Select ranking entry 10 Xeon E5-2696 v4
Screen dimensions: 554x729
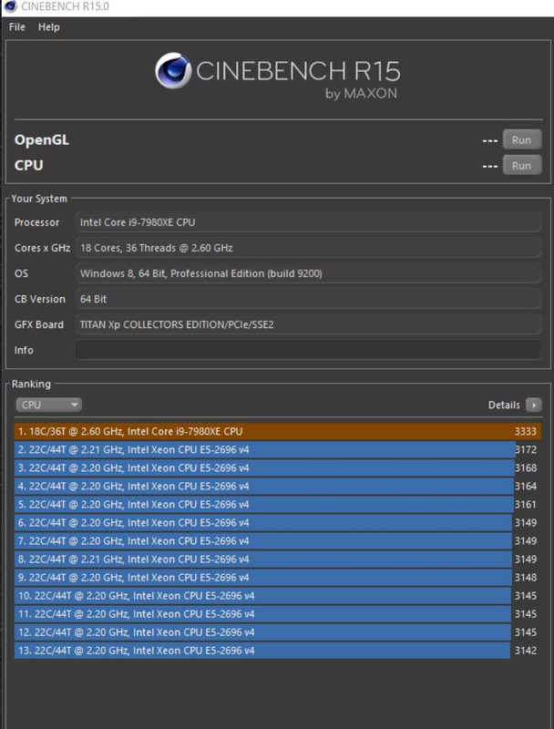click(x=278, y=596)
